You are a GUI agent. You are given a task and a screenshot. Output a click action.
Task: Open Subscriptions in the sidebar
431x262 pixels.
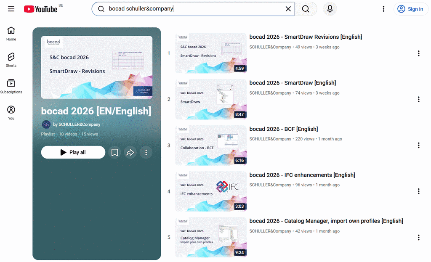11,87
